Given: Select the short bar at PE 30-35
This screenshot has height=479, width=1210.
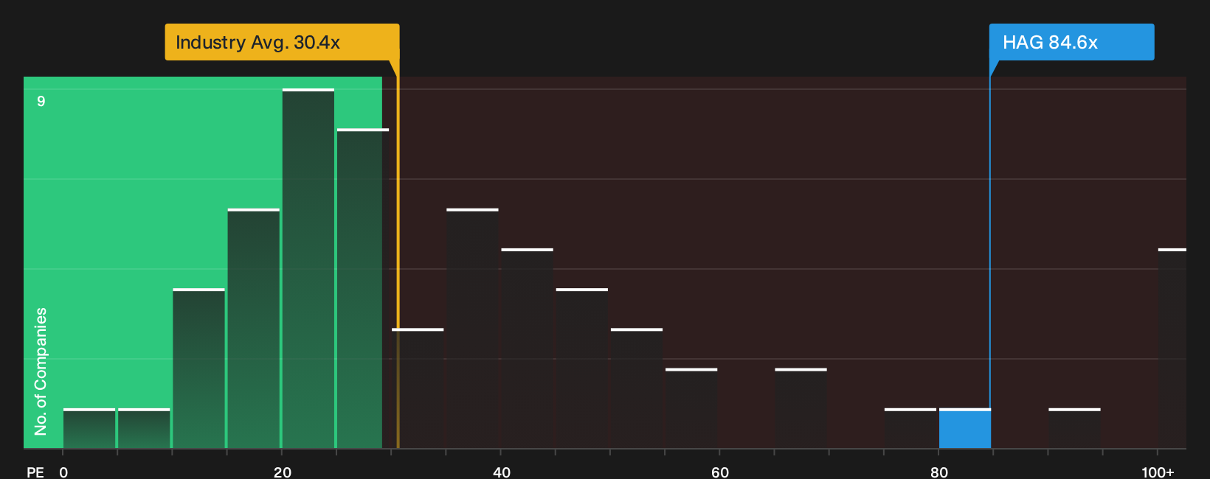Looking at the screenshot, I should [x=418, y=388].
